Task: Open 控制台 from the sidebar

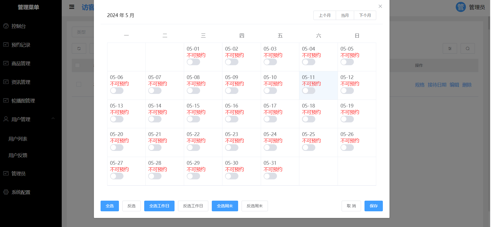Action: click(x=18, y=26)
